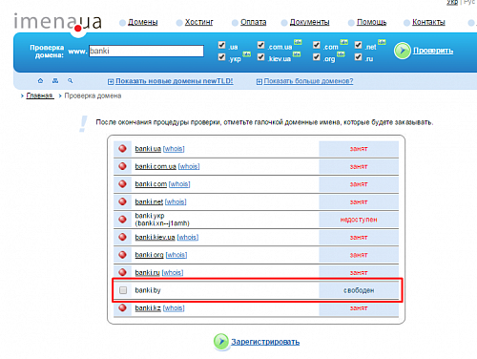
Task: Click the red status dot for banki.ua
Action: (122, 149)
